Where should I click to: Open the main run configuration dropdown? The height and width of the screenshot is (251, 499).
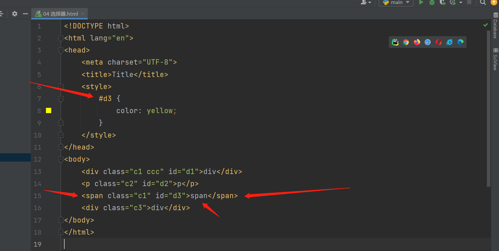pos(397,2)
